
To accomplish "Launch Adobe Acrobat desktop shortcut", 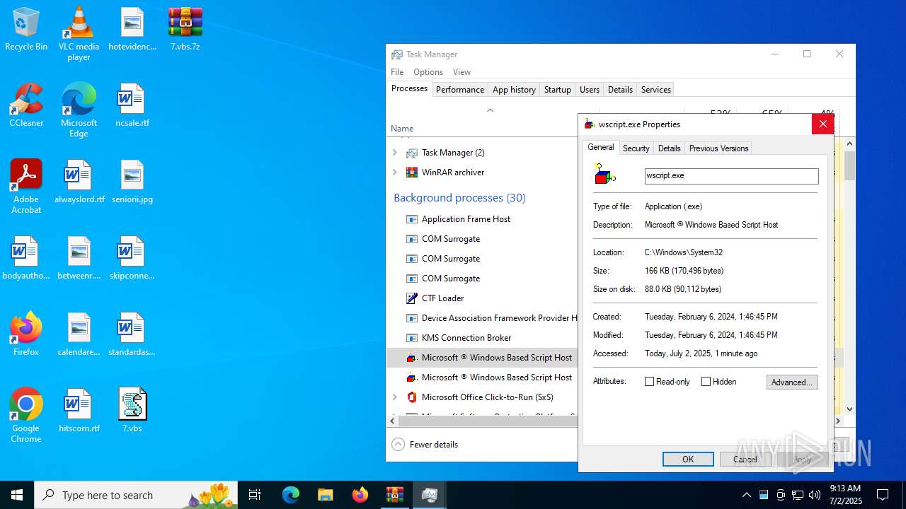I will [x=26, y=187].
